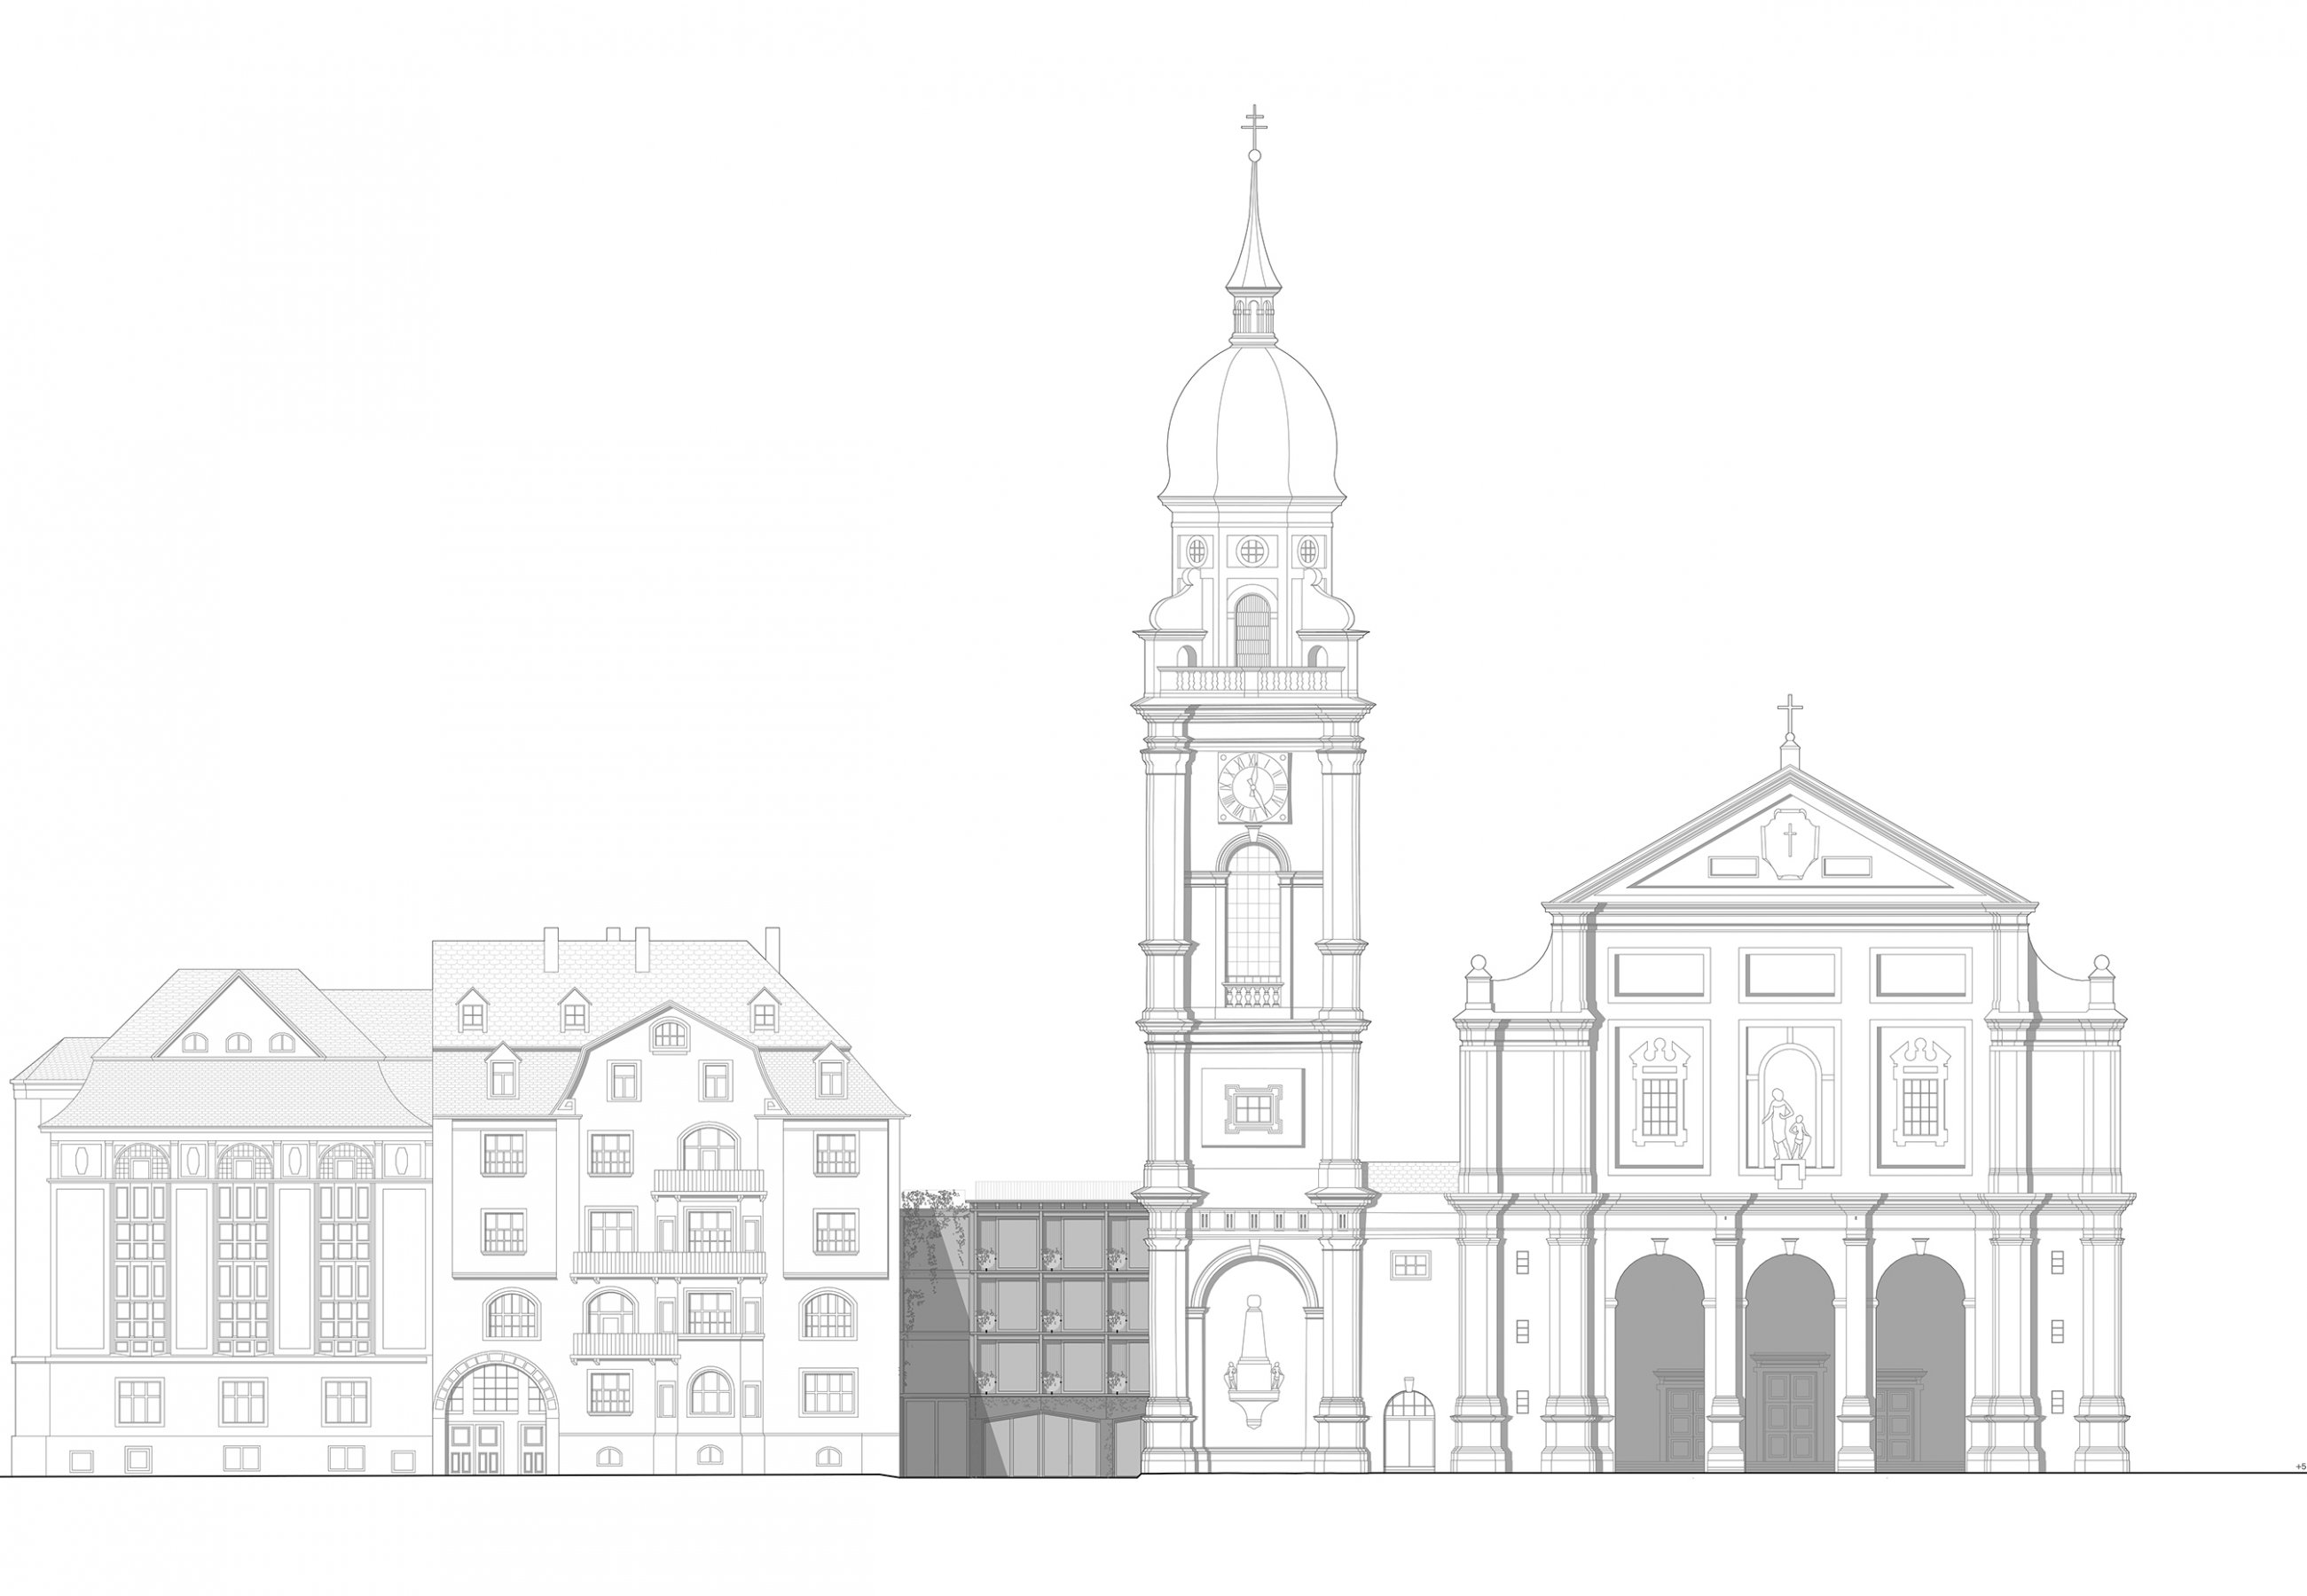Click the elevation level marker at right edge
This screenshot has width=2307, height=1596.
[2299, 1466]
